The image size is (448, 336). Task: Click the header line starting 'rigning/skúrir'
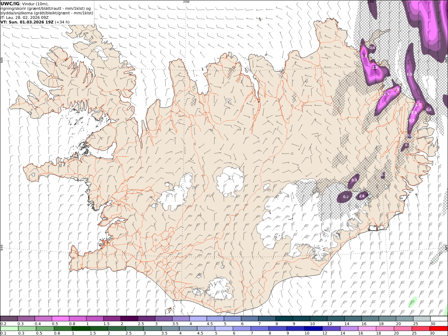45,8
